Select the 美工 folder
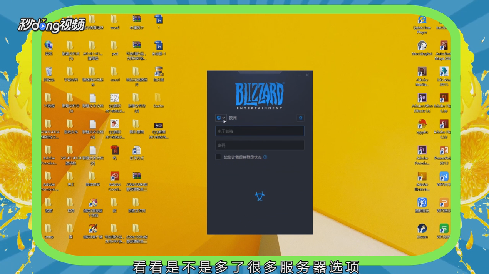Viewport: 489px width, 274px height. (x=70, y=179)
